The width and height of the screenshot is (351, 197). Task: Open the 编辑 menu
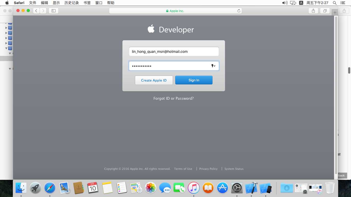point(44,3)
